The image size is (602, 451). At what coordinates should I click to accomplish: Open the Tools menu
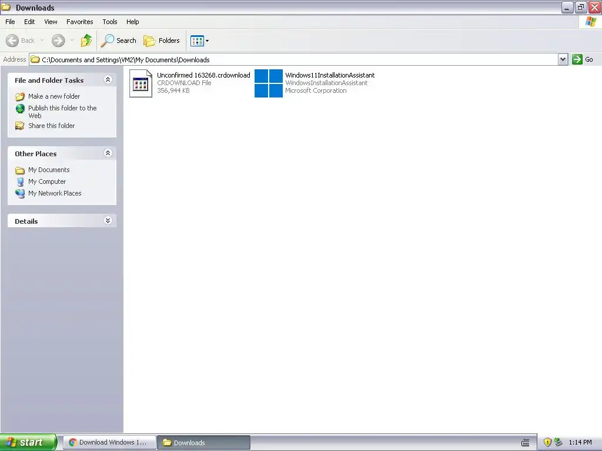110,22
